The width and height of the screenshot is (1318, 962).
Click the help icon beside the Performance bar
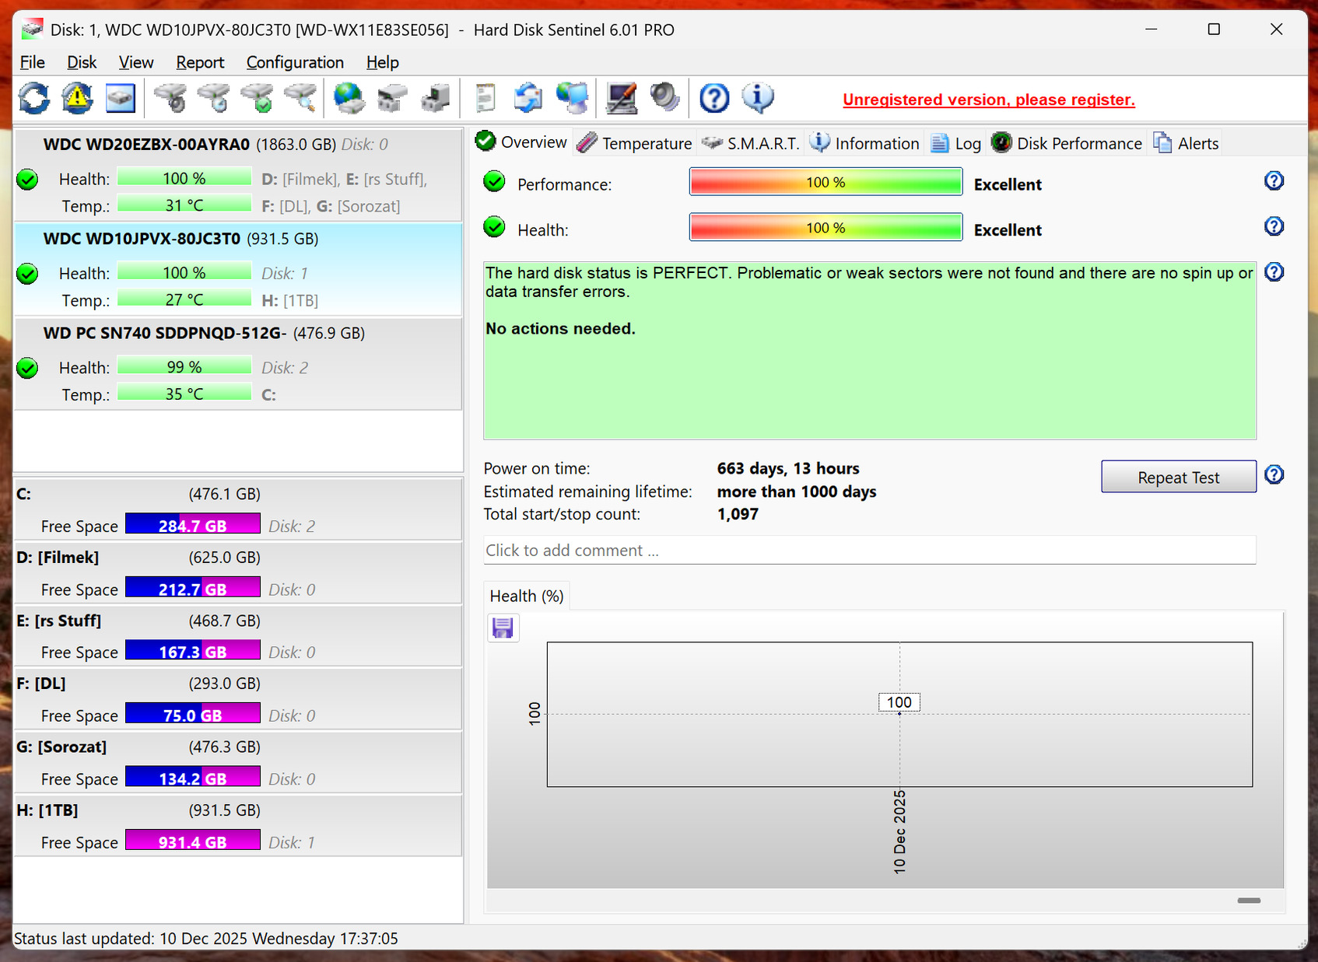[x=1274, y=181]
